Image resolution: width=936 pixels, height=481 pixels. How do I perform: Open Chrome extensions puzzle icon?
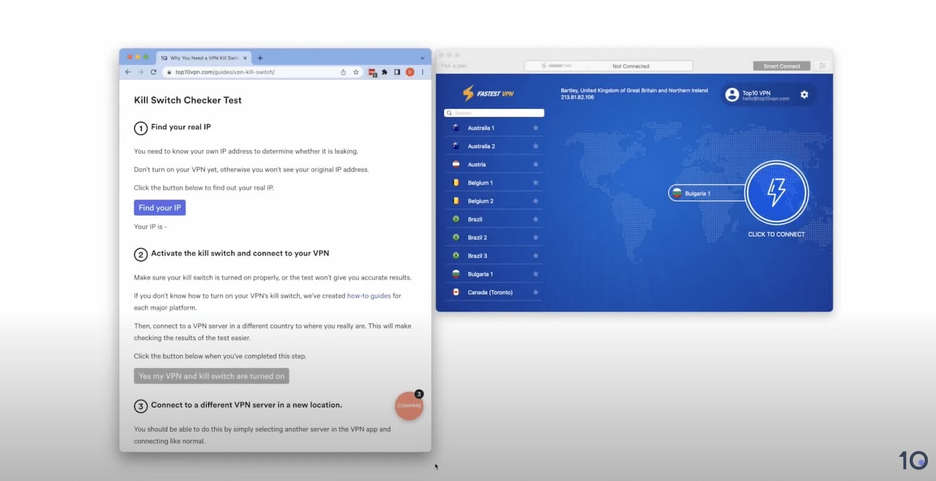pyautogui.click(x=384, y=72)
